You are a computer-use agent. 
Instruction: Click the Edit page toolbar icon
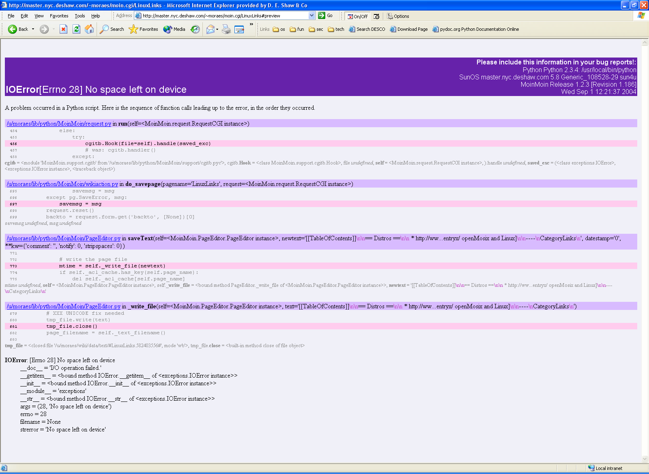[239, 29]
